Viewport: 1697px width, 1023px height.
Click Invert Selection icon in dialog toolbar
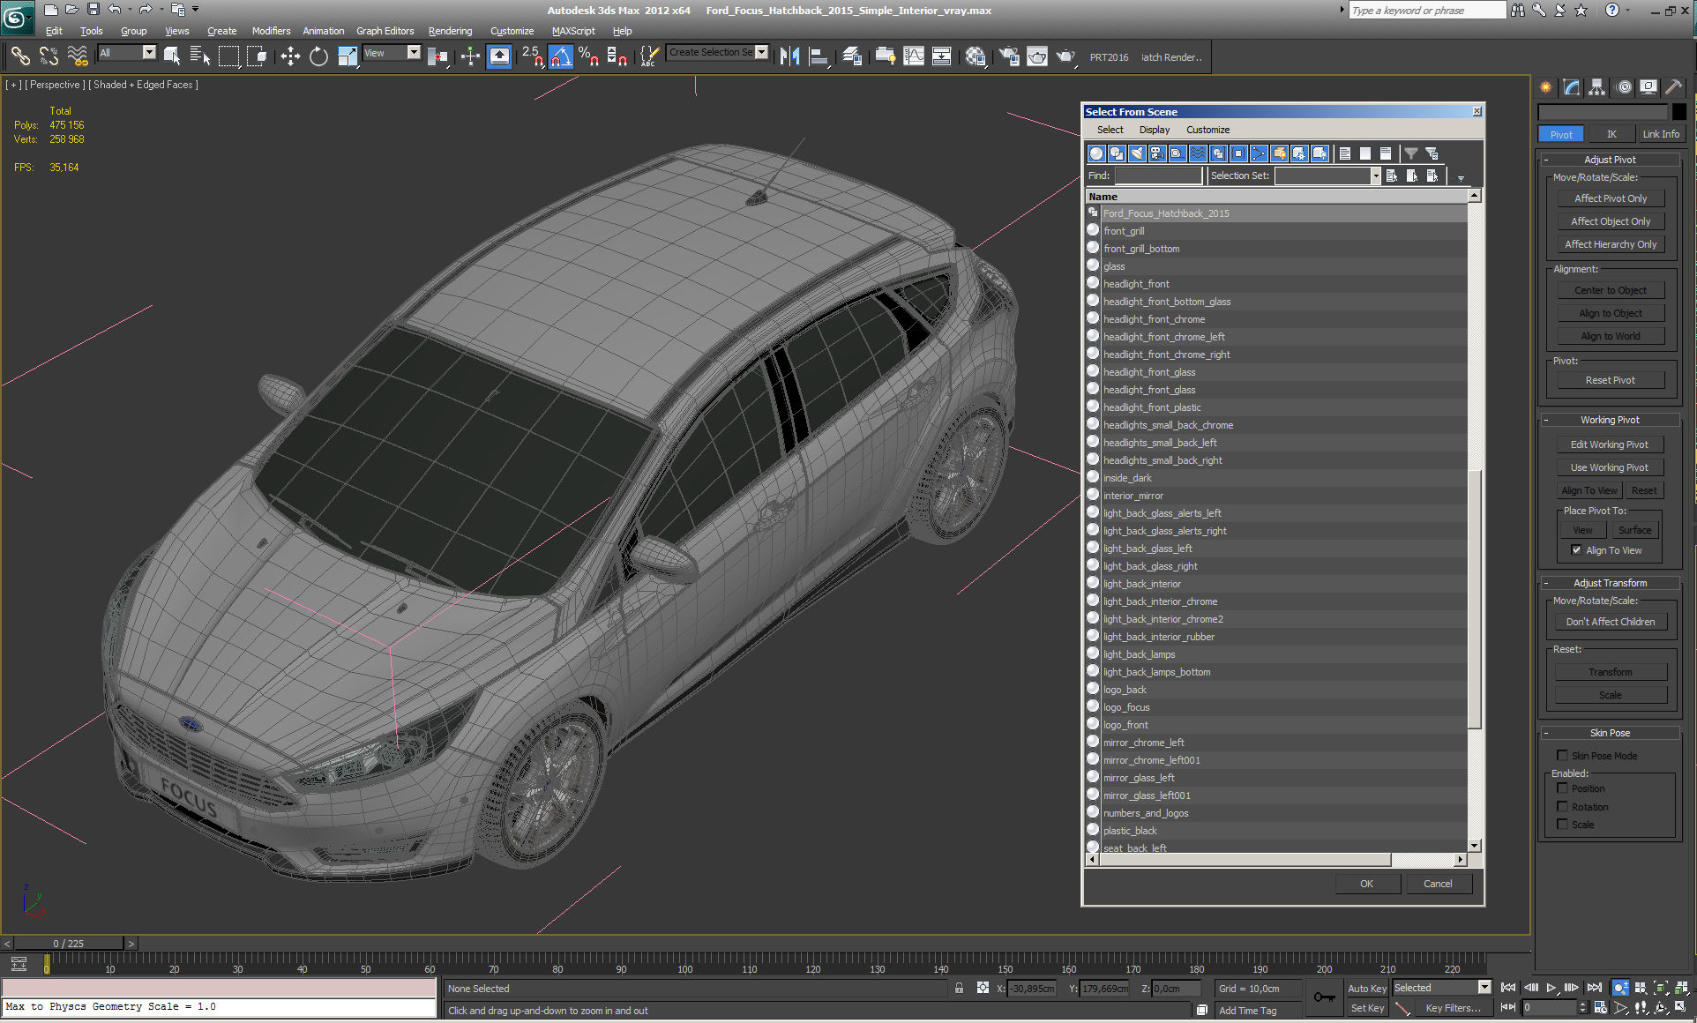click(x=1386, y=153)
